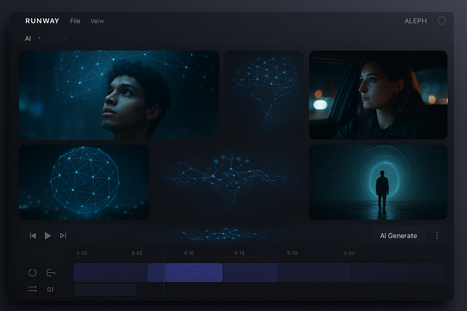Open the File menu

pyautogui.click(x=75, y=21)
